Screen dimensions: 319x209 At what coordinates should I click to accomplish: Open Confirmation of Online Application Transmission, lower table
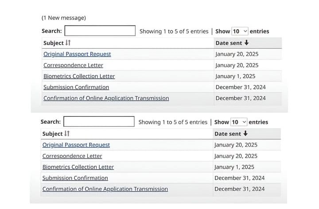click(105, 189)
